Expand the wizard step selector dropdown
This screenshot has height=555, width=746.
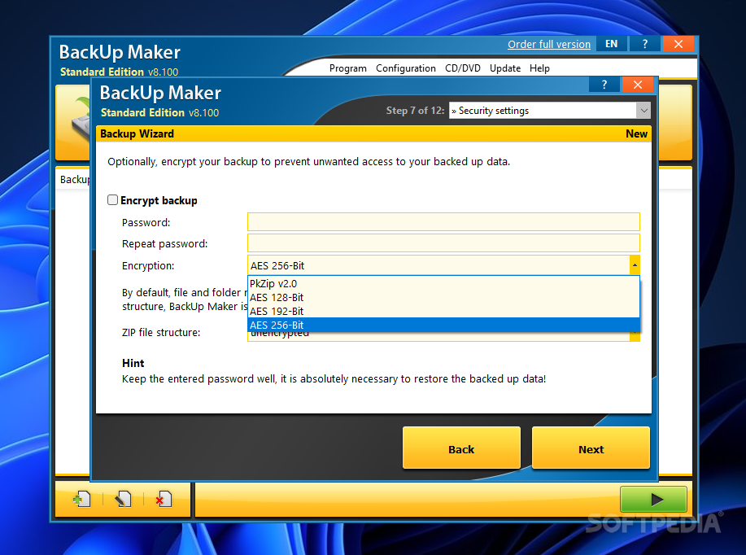643,111
